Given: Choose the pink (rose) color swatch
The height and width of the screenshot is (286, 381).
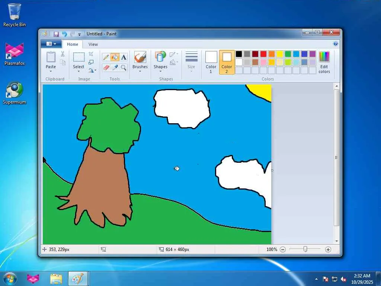Looking at the screenshot, I should (x=263, y=62).
